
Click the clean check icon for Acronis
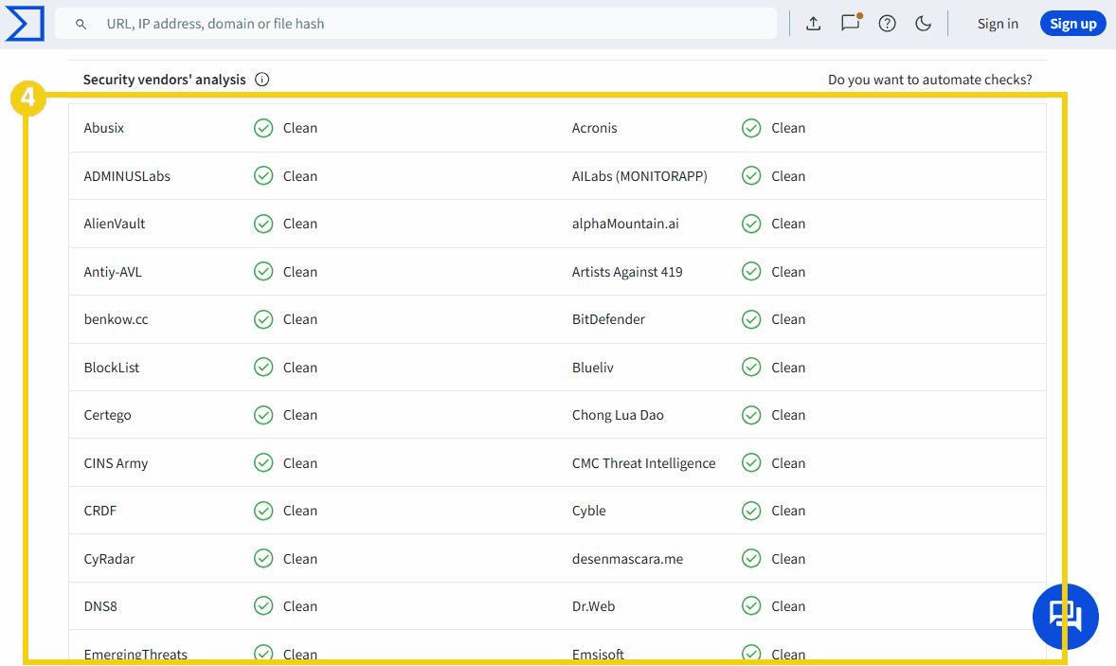pyautogui.click(x=751, y=128)
